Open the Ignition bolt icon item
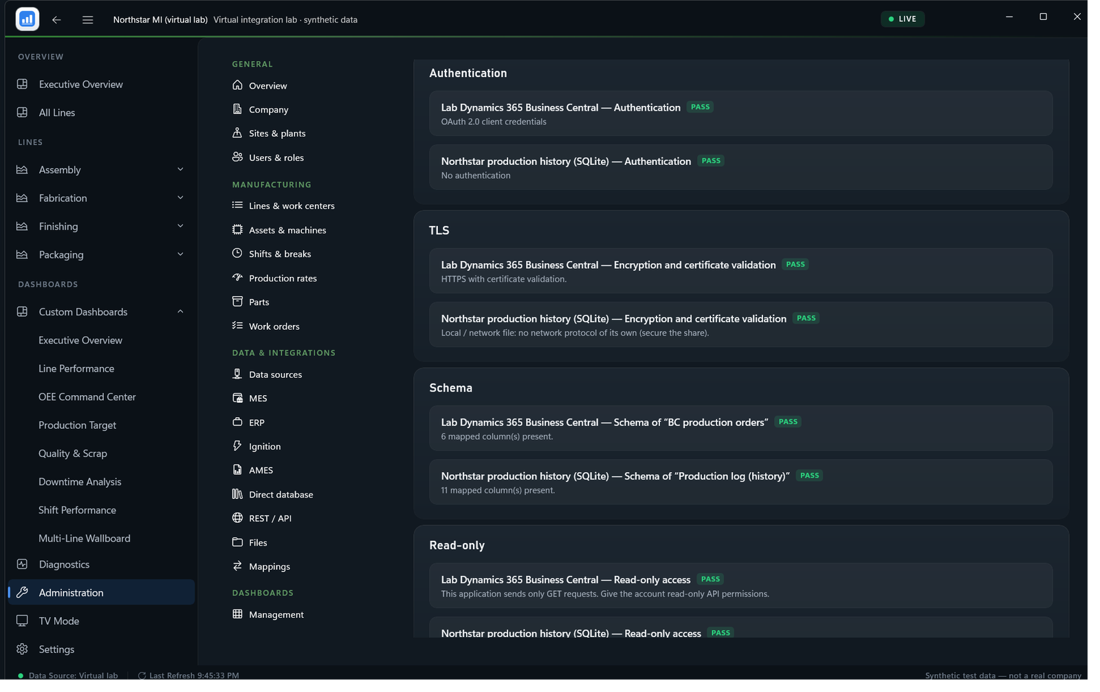The height and width of the screenshot is (692, 1100). (238, 446)
